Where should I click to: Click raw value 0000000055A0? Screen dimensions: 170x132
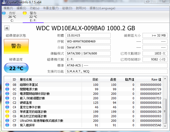point(151,125)
